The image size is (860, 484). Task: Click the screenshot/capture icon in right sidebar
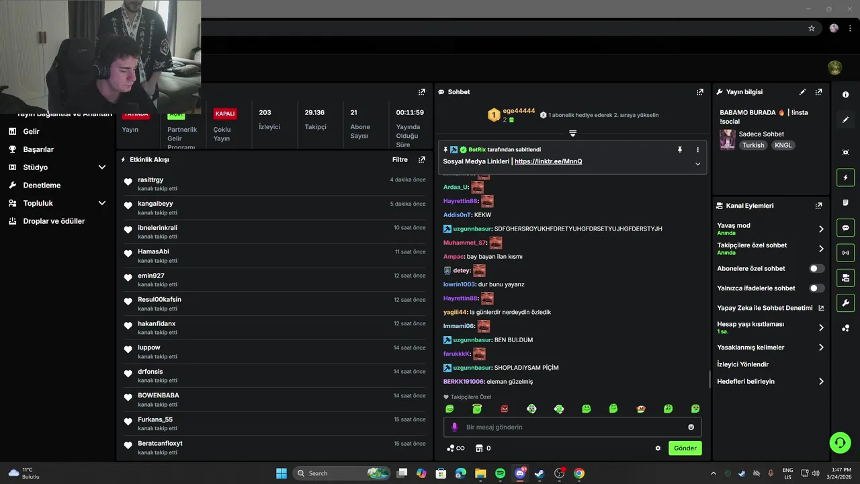[845, 153]
